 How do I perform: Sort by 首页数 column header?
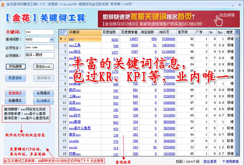[186, 32]
